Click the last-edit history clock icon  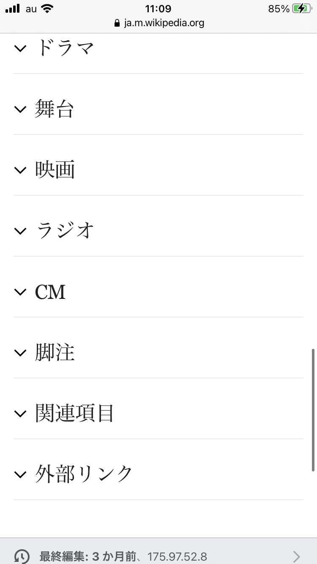(x=22, y=556)
